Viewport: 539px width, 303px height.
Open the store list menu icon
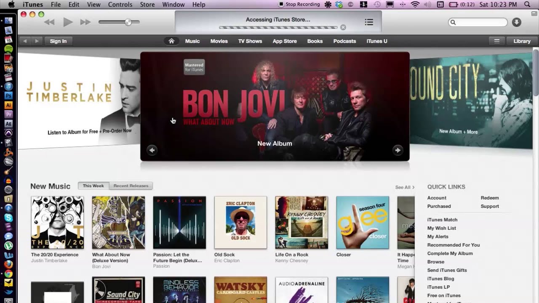tap(497, 41)
